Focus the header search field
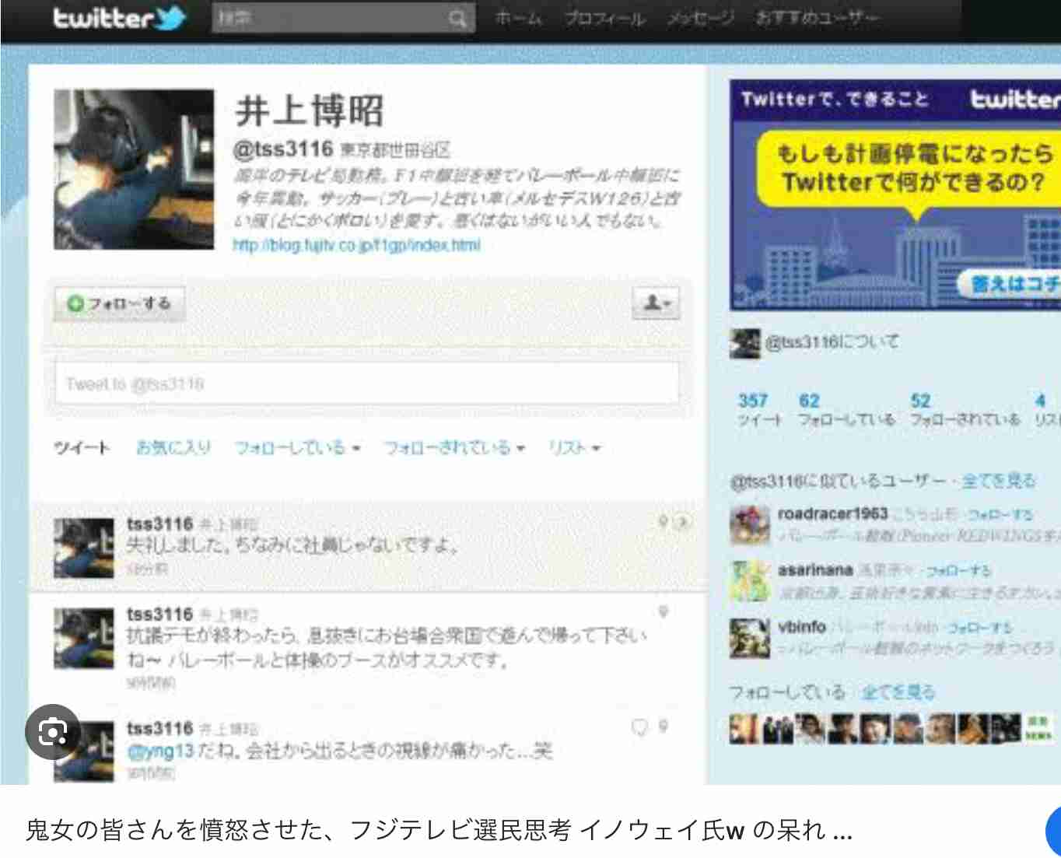Screen dimensions: 1061x858 click(x=343, y=18)
